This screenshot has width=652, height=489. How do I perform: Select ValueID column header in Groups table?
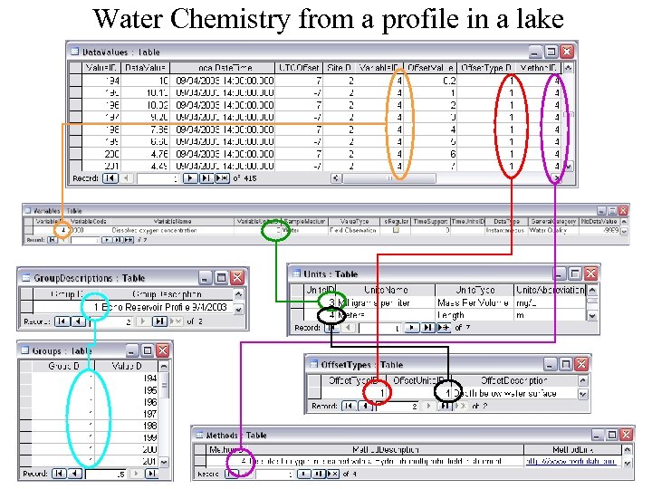(x=127, y=366)
